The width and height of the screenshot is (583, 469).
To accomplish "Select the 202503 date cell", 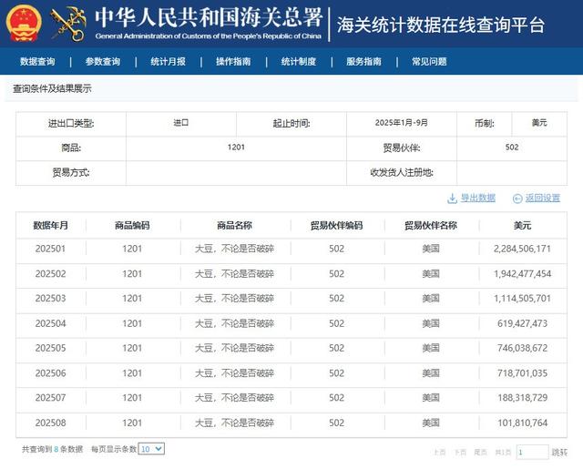I will click(x=51, y=299).
